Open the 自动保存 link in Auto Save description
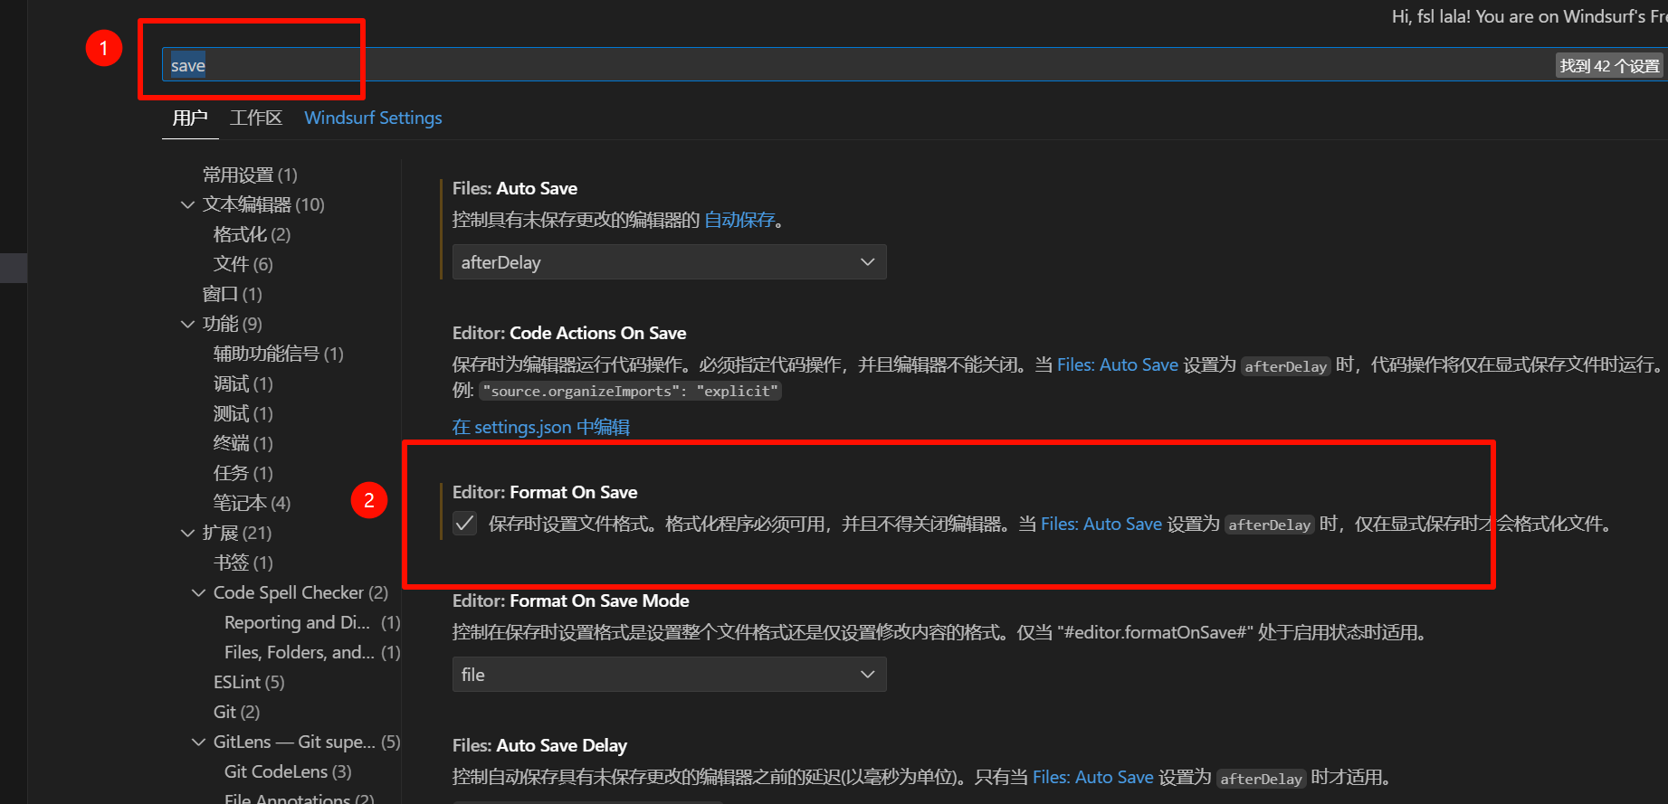The width and height of the screenshot is (1668, 804). tap(739, 220)
